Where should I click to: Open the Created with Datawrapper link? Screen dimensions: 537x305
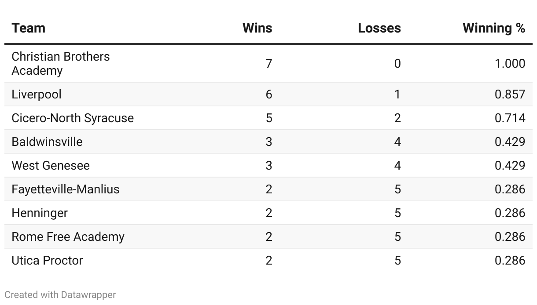[x=60, y=294]
